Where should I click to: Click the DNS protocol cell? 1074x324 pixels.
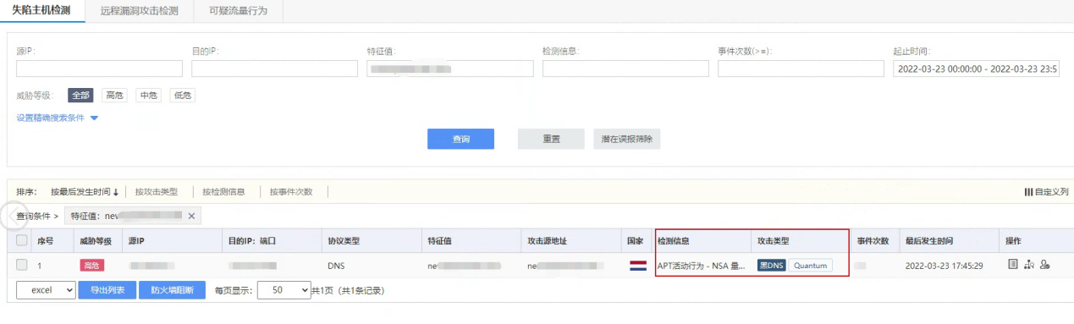(336, 266)
